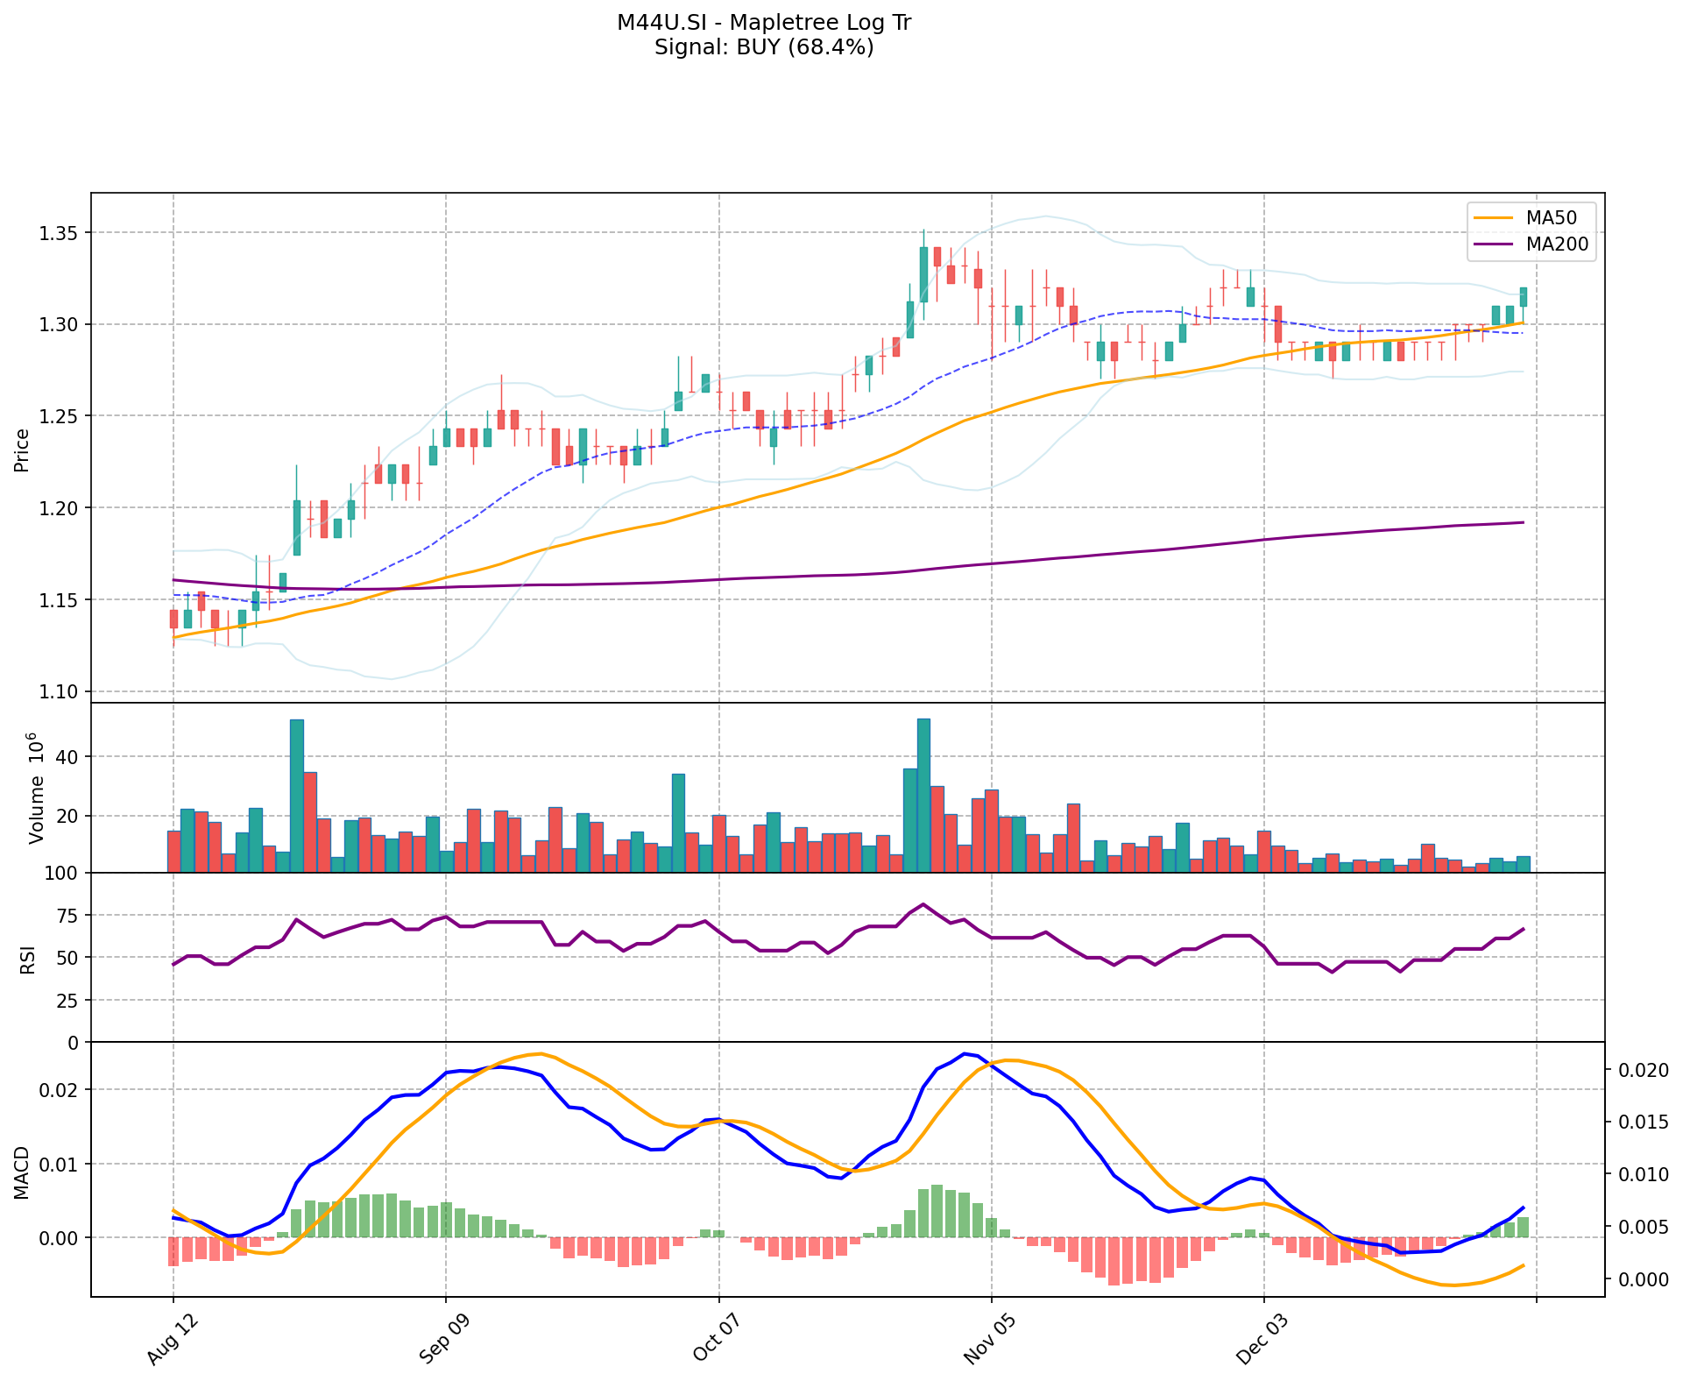
Task: Click the Signal: BUY (68.4%) subtitle
Action: 764,47
